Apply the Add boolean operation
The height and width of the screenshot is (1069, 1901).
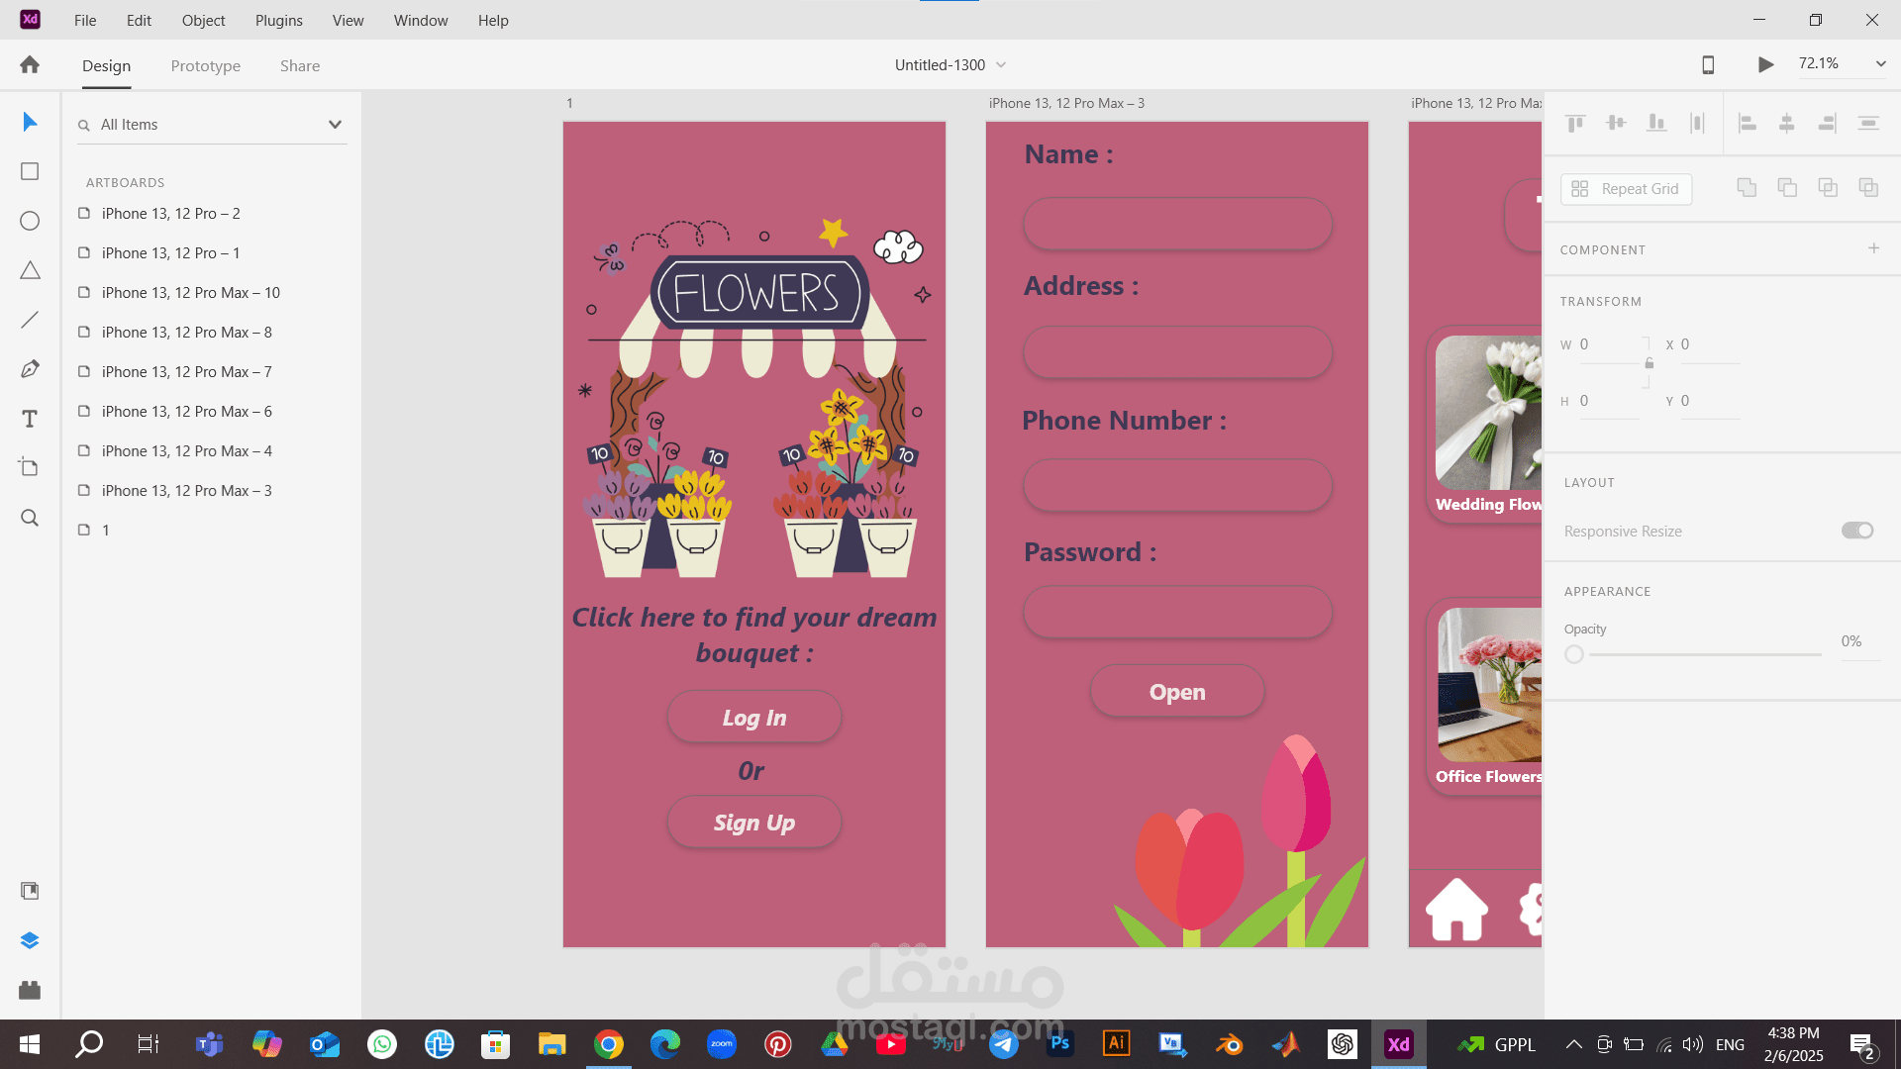pos(1747,188)
